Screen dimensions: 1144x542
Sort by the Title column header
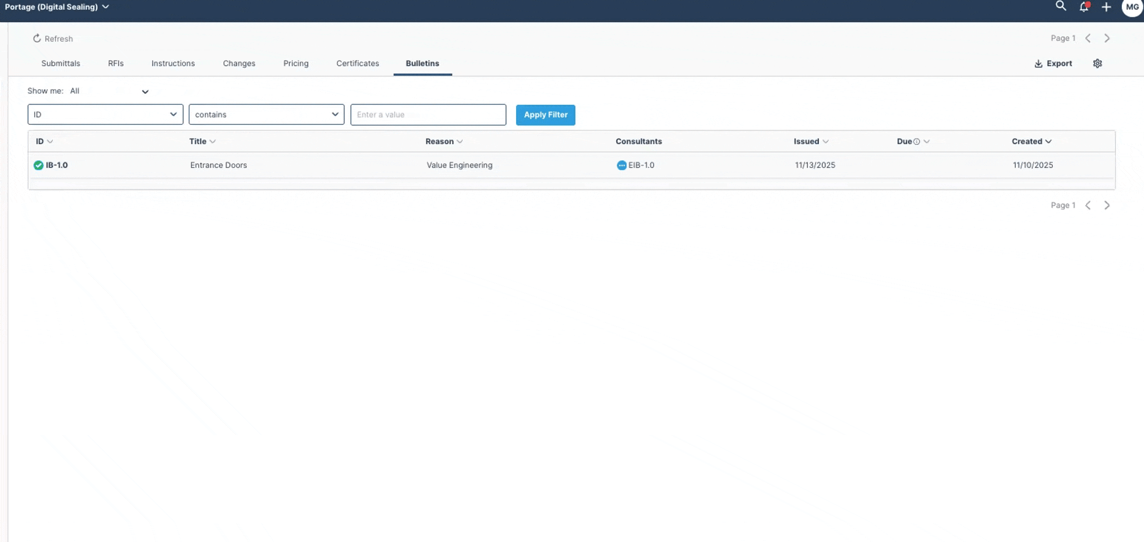(x=202, y=141)
